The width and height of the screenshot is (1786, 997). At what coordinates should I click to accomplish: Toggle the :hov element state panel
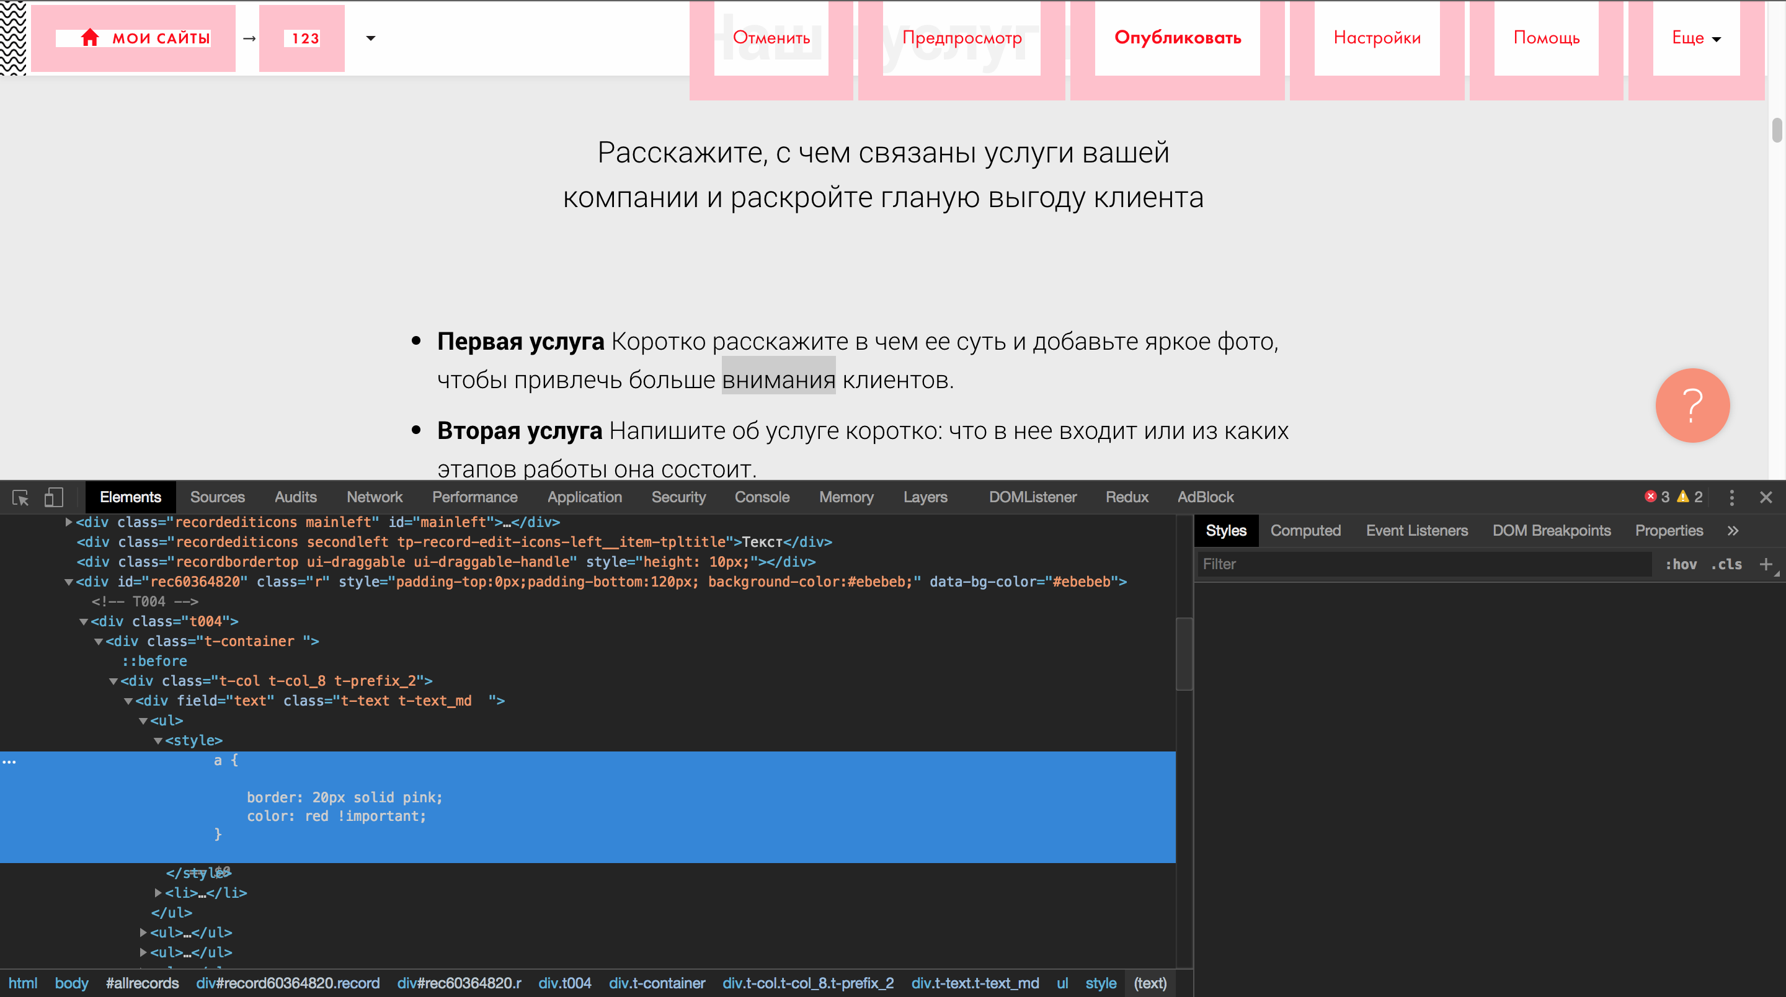click(x=1681, y=564)
